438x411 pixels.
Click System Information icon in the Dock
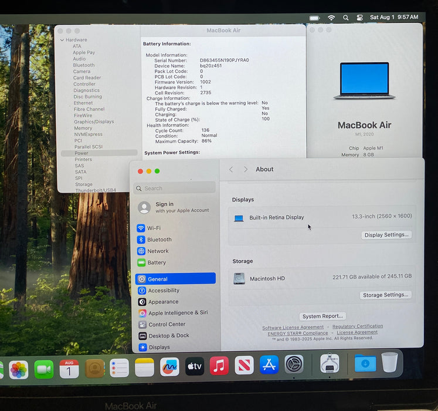(x=330, y=363)
